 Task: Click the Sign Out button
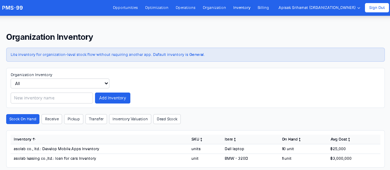pos(377,8)
